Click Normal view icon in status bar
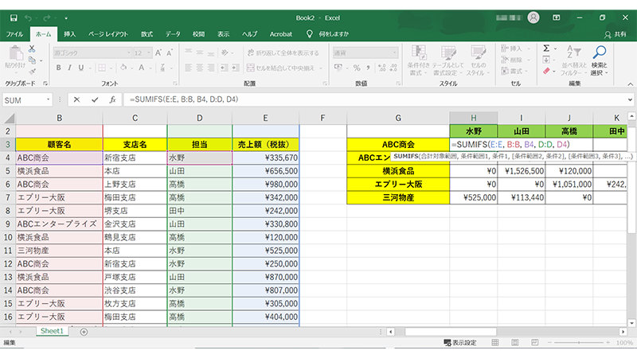Viewport: 637px width, 358px height. (x=494, y=343)
